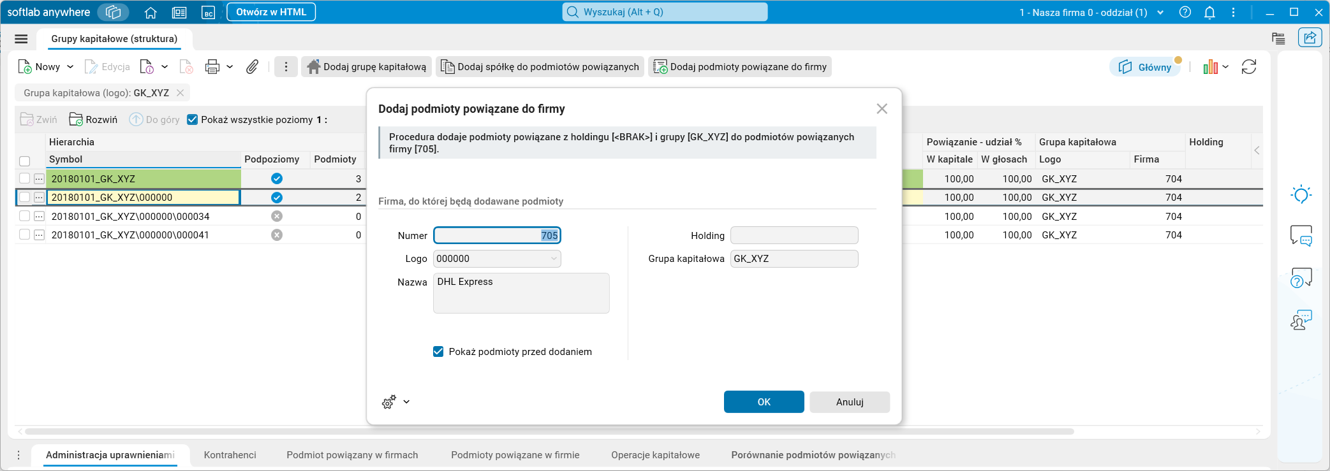Open row menu for 20180101_GK_XYZ
1330x471 pixels.
39,178
